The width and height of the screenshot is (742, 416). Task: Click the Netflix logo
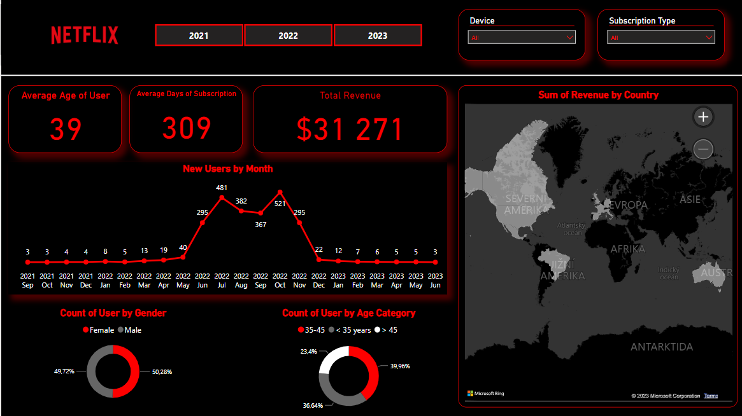[85, 36]
